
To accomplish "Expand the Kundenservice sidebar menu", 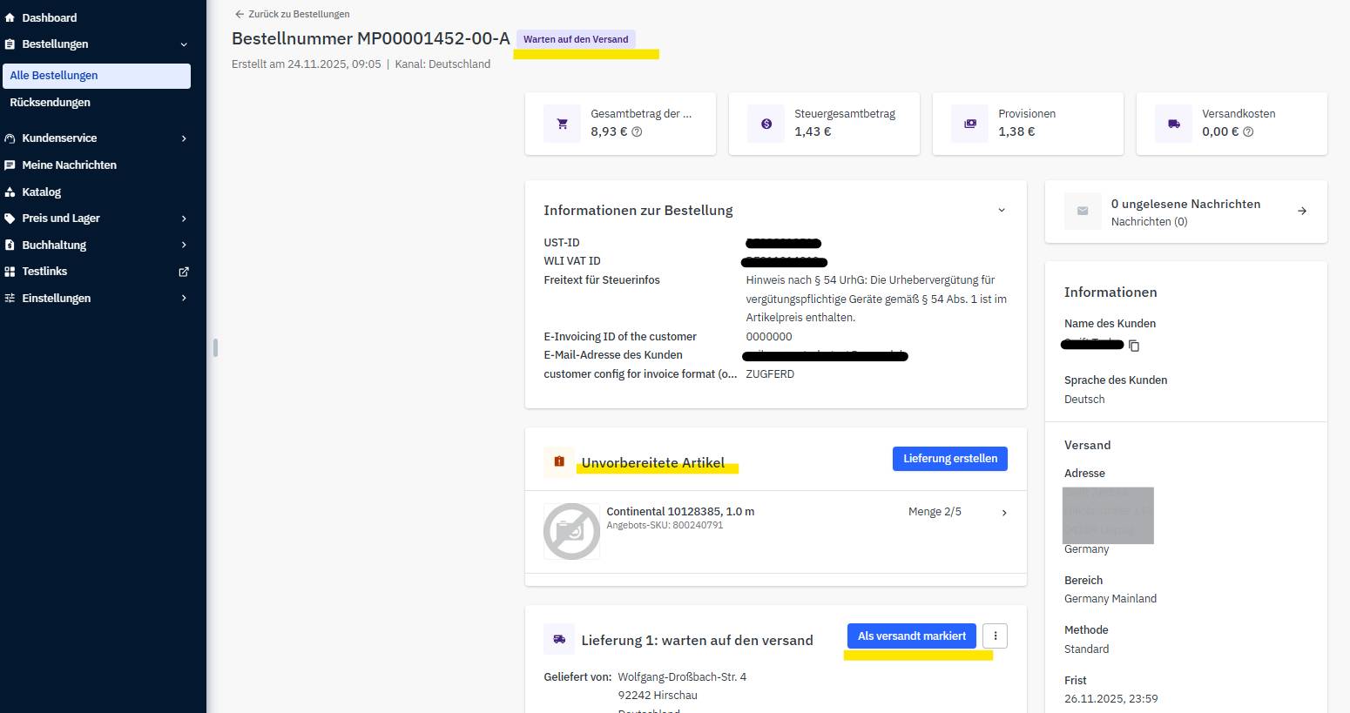I will coord(184,138).
